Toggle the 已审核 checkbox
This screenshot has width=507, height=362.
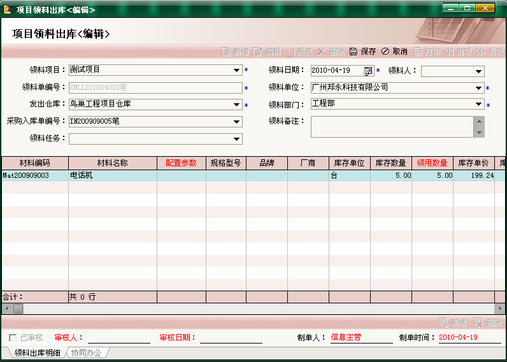point(13,338)
